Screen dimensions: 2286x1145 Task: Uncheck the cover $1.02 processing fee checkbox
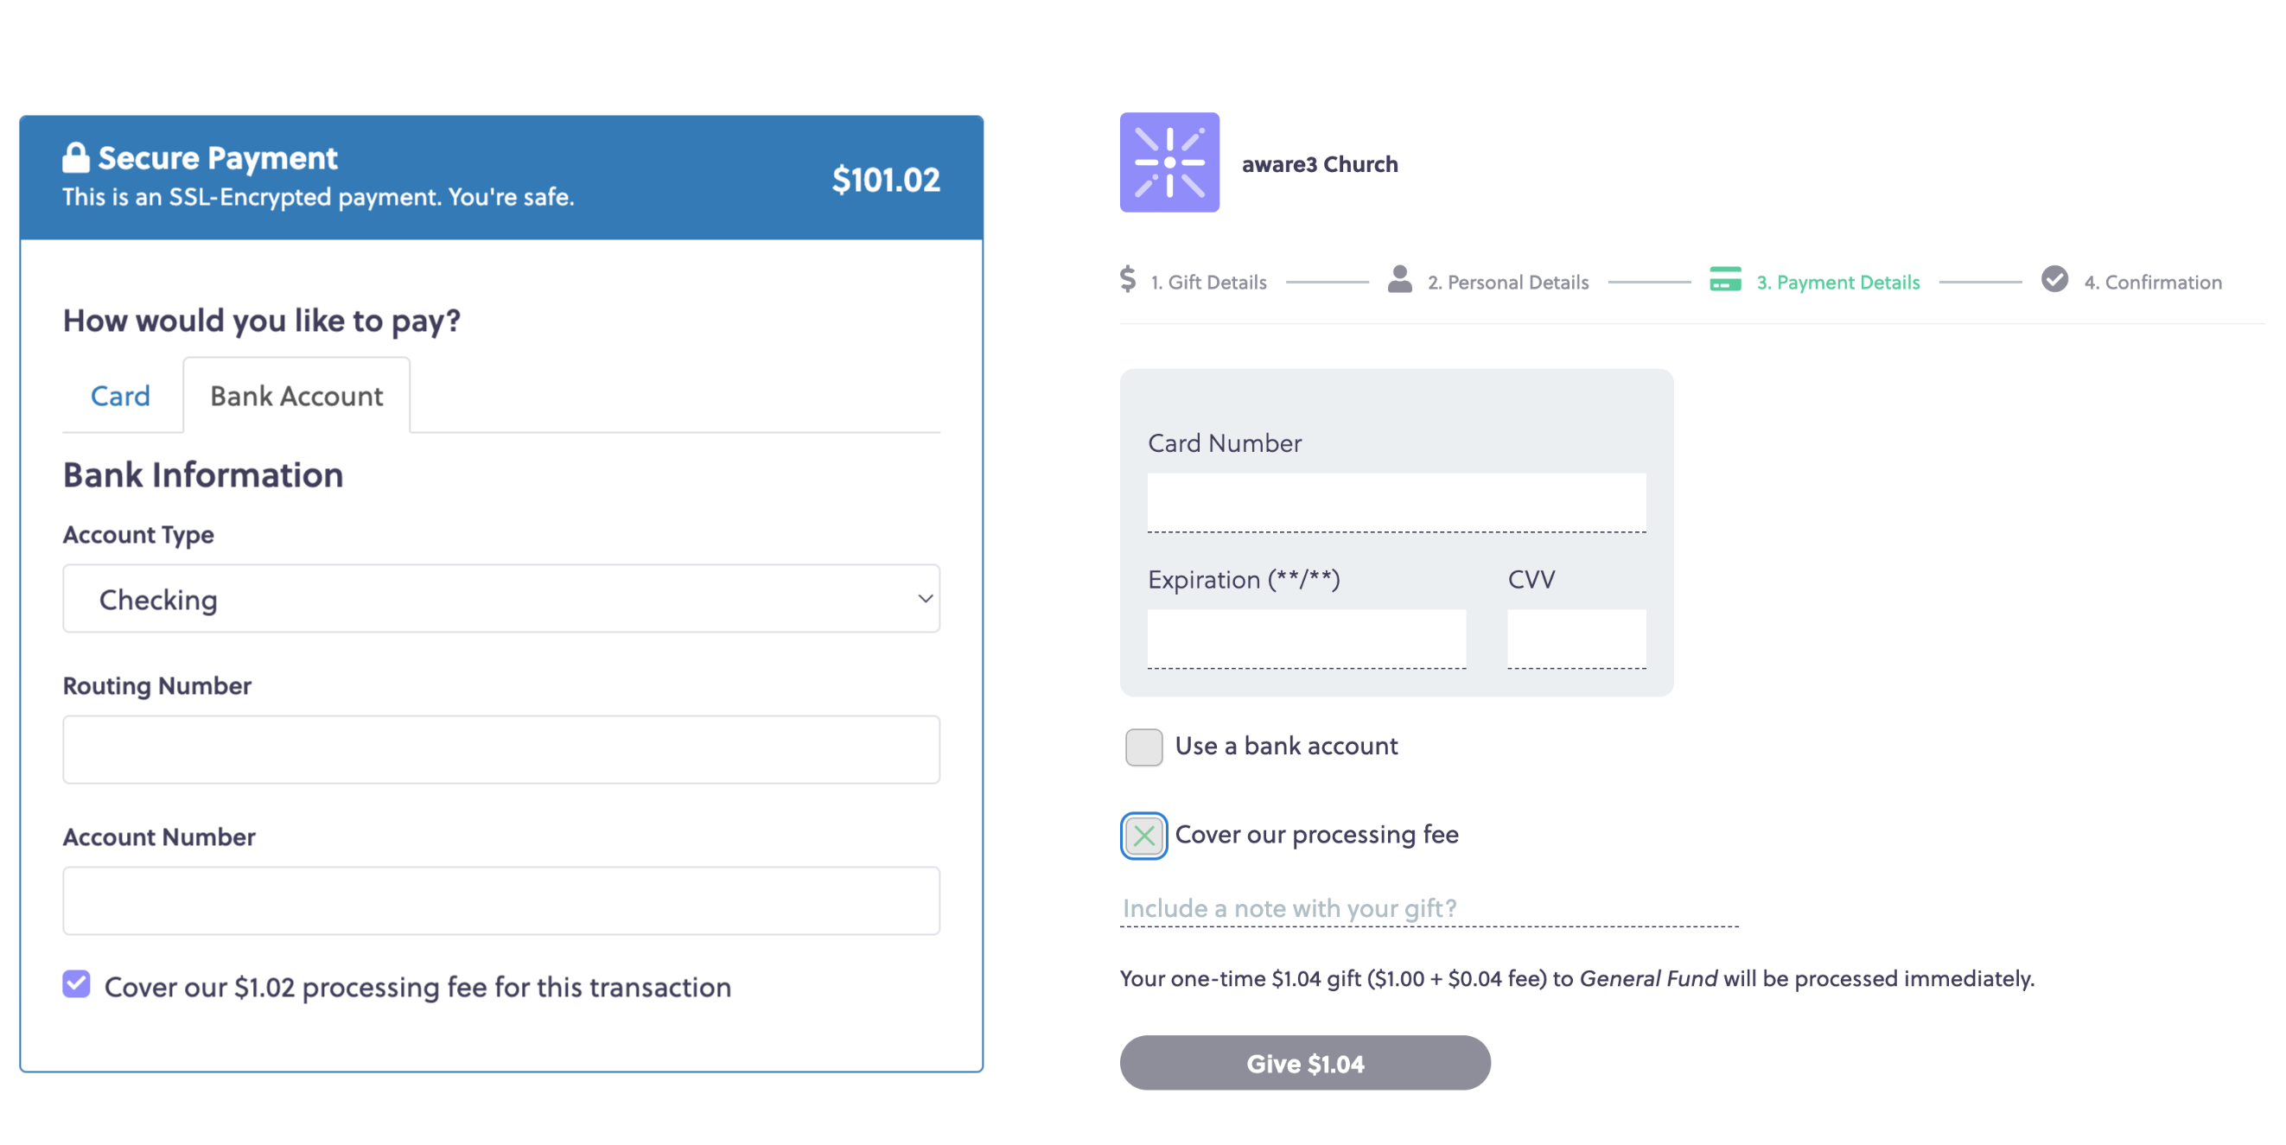75,983
